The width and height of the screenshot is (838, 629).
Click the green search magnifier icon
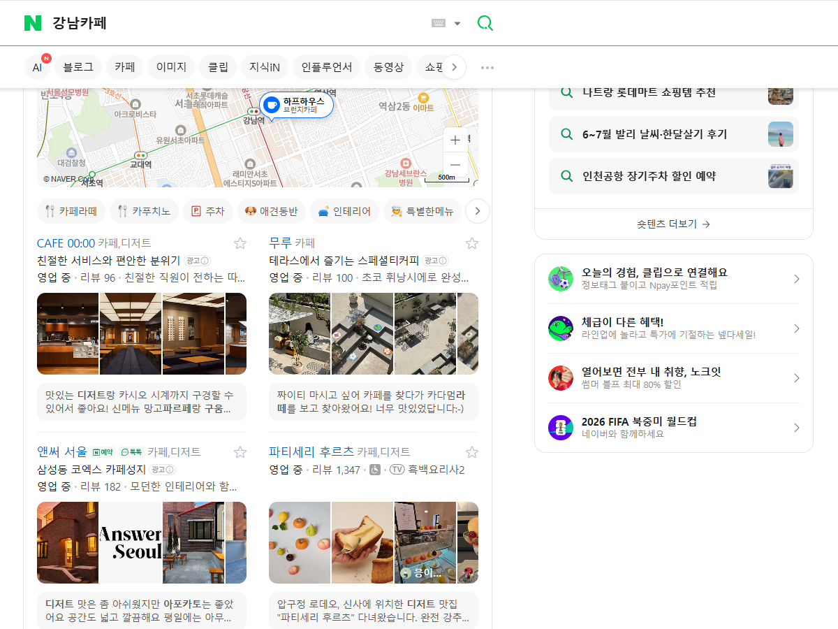[485, 23]
